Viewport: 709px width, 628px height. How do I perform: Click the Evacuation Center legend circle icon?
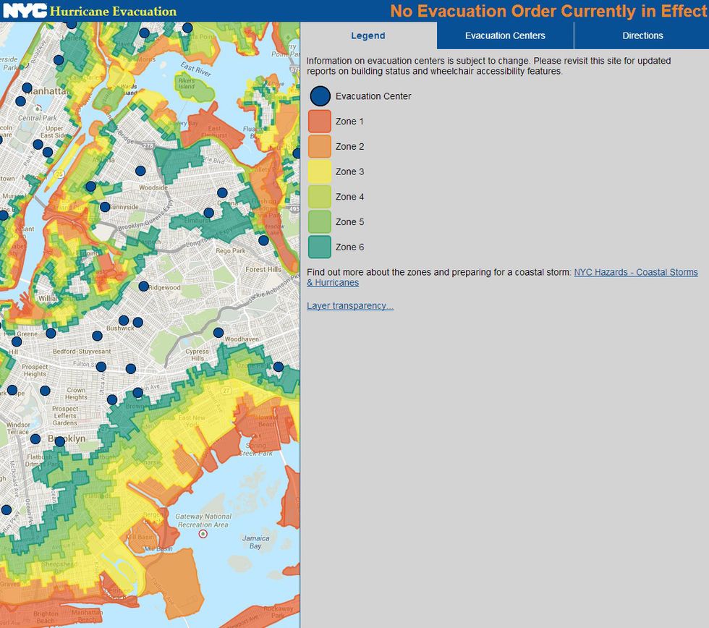pos(320,96)
